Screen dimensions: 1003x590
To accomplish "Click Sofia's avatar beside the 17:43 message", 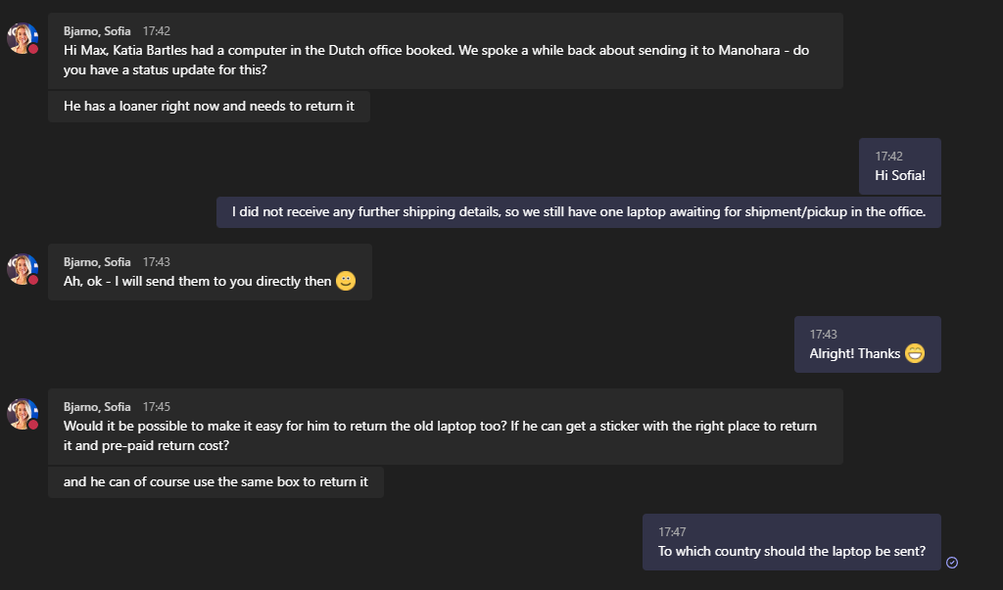I will pos(22,269).
